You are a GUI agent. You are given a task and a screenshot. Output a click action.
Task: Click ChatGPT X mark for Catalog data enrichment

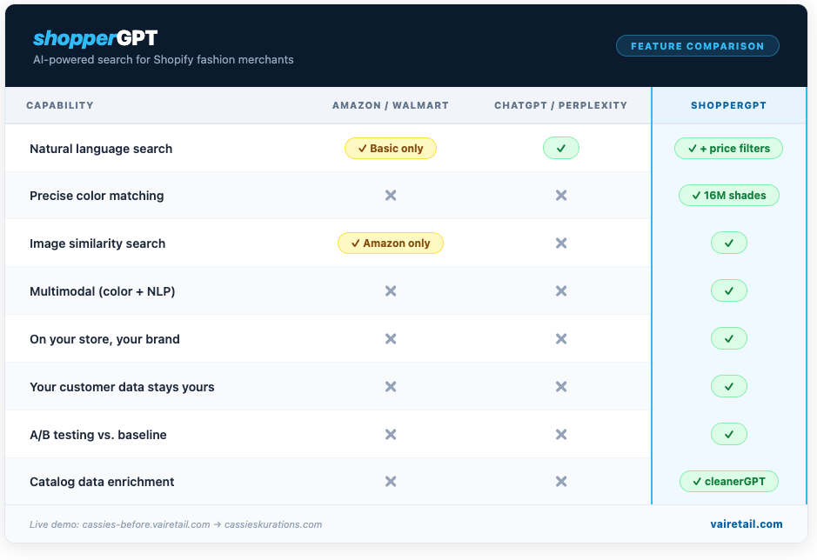(x=561, y=482)
